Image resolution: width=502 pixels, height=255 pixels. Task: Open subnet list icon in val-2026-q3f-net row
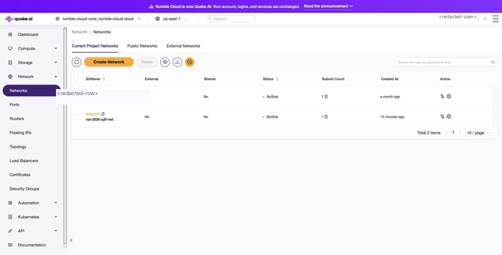click(x=326, y=117)
